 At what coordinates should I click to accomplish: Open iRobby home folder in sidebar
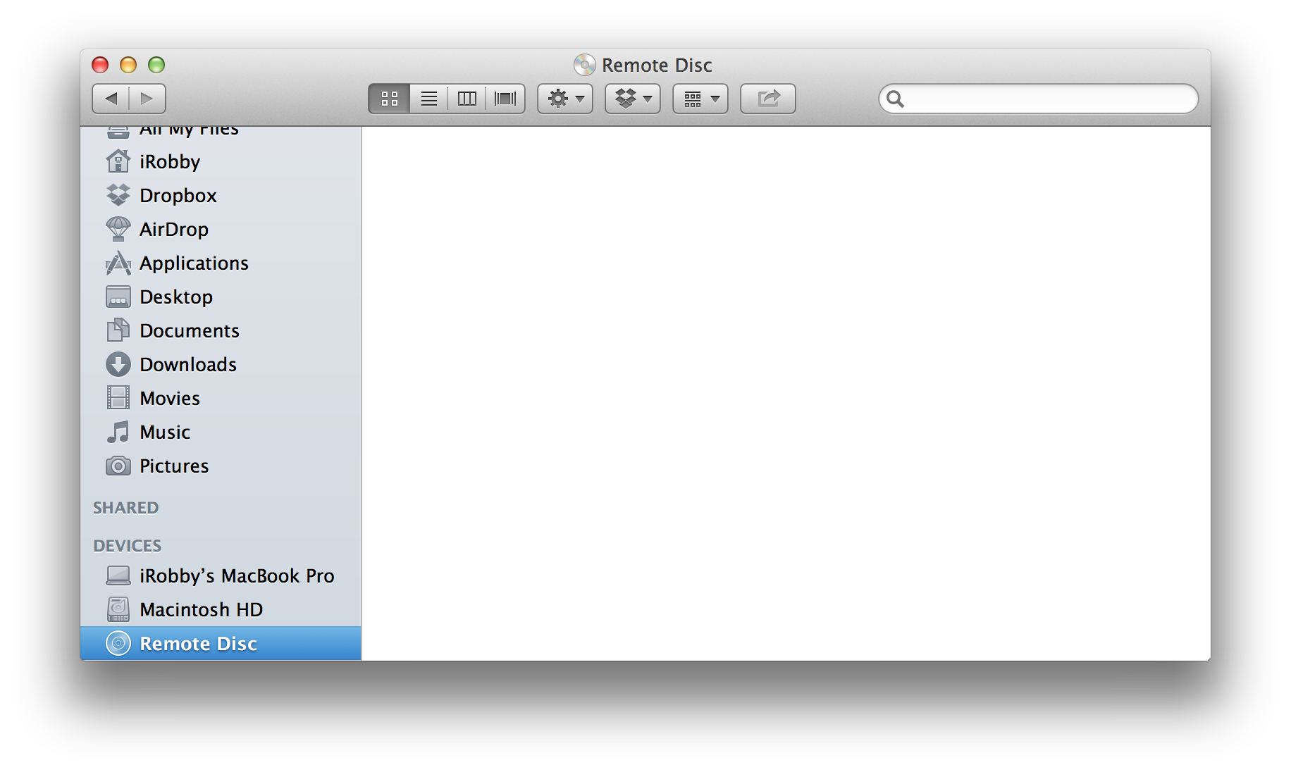pyautogui.click(x=221, y=162)
